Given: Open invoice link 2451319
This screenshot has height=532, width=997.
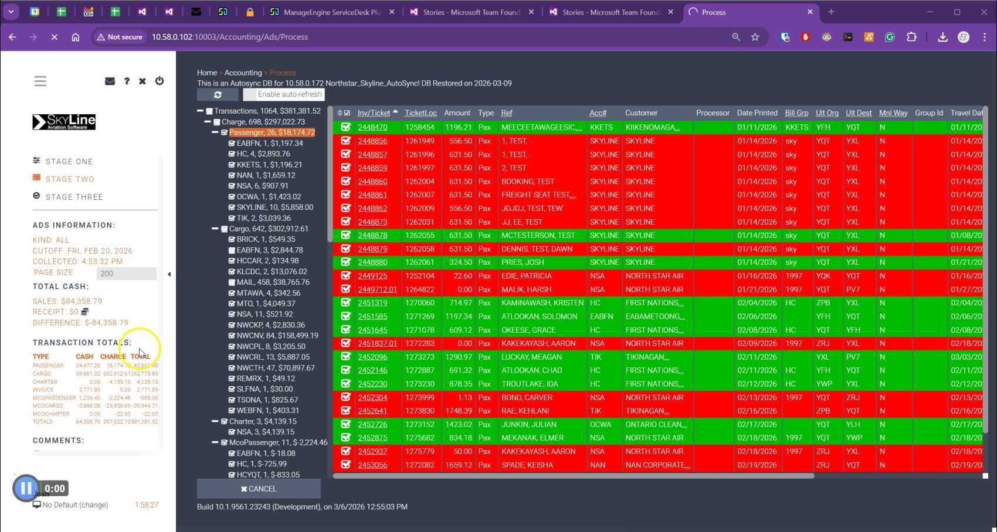Looking at the screenshot, I should 372,303.
